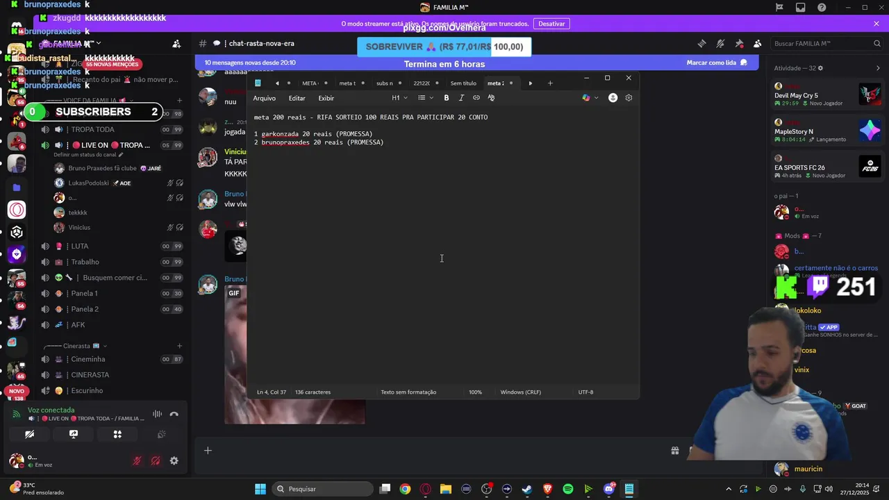Open Notepad settings gear

point(629,98)
